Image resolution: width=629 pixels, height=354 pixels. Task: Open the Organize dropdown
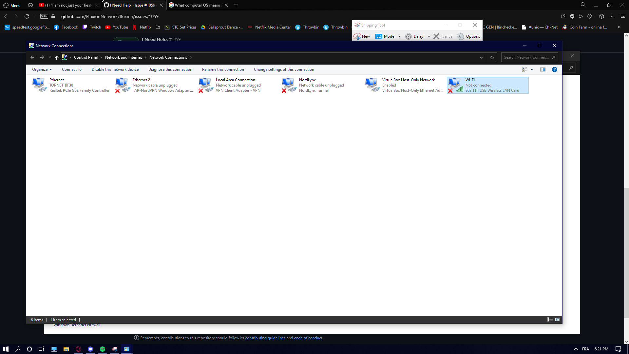coord(42,69)
